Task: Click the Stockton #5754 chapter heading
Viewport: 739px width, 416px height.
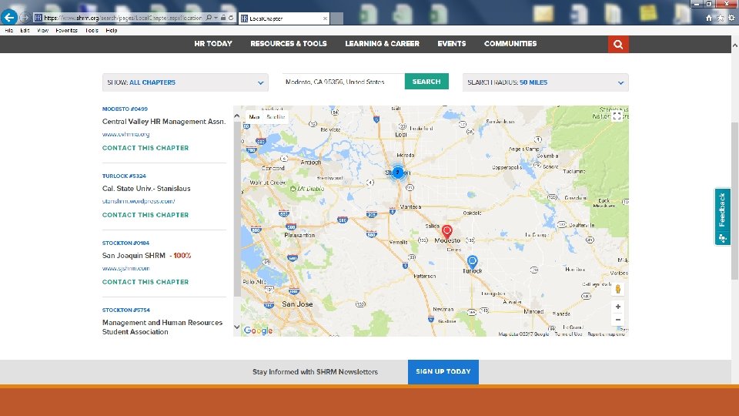Action: pyautogui.click(x=125, y=310)
